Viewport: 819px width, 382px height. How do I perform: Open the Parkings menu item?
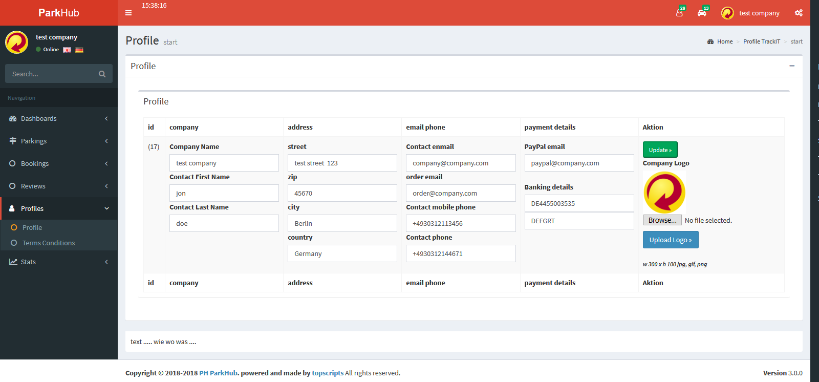click(59, 141)
